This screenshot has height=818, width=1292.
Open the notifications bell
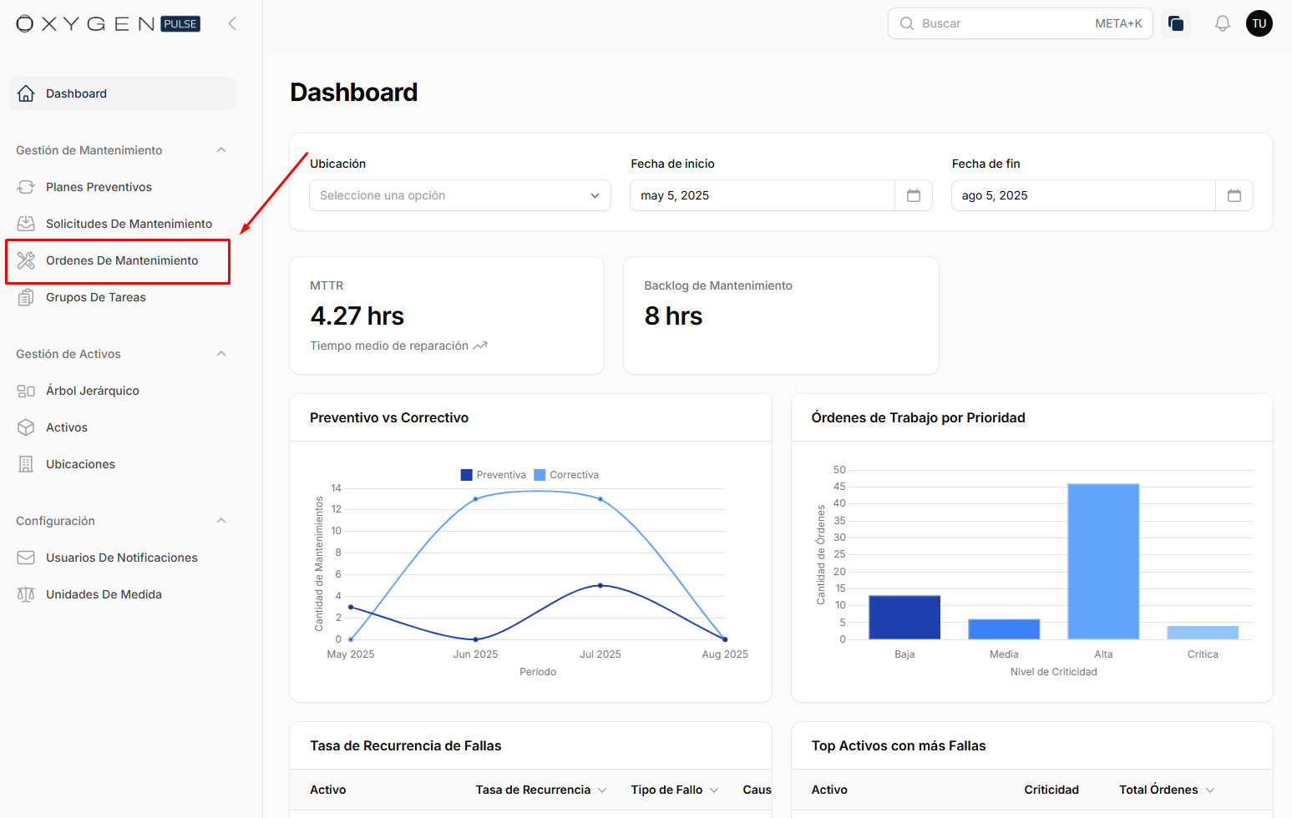coord(1222,23)
